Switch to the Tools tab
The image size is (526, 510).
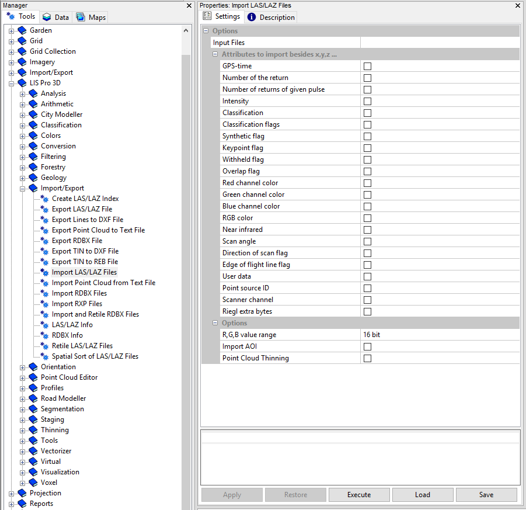tap(21, 16)
